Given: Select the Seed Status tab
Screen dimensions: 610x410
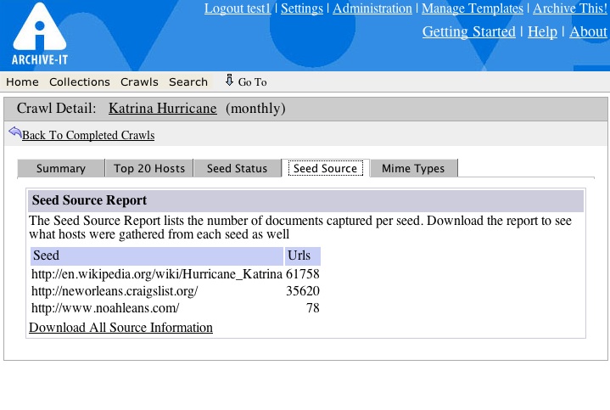Looking at the screenshot, I should point(237,168).
